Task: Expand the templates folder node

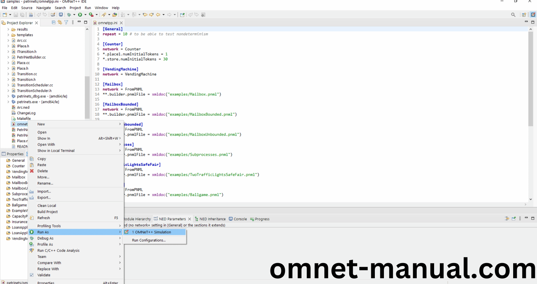Action: [x=8, y=35]
